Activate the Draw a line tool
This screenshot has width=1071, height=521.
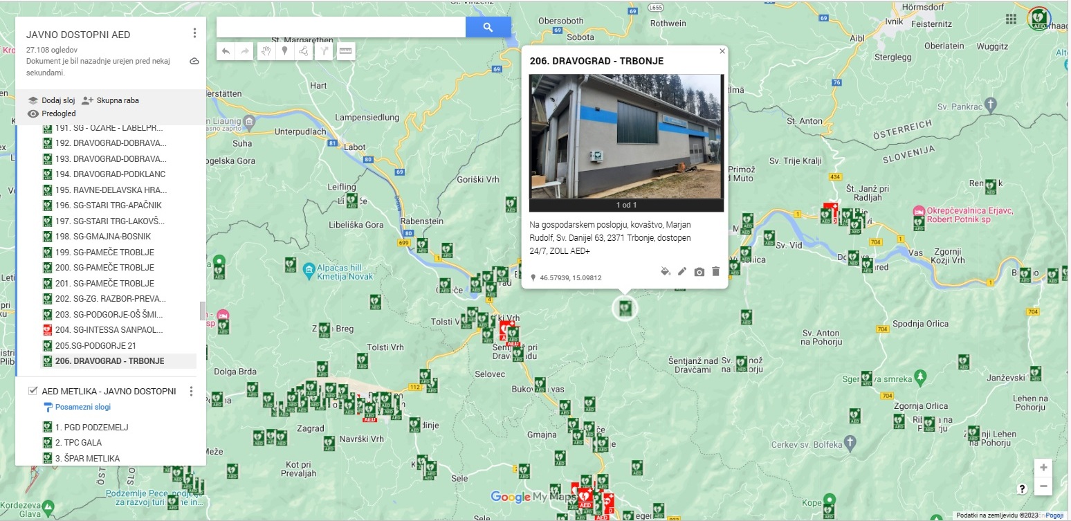304,51
